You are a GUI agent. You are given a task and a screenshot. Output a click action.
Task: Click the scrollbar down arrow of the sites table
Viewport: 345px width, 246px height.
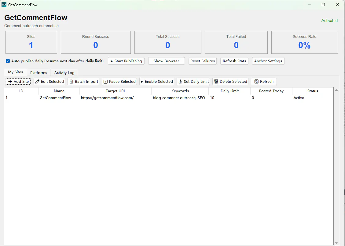coord(336,243)
